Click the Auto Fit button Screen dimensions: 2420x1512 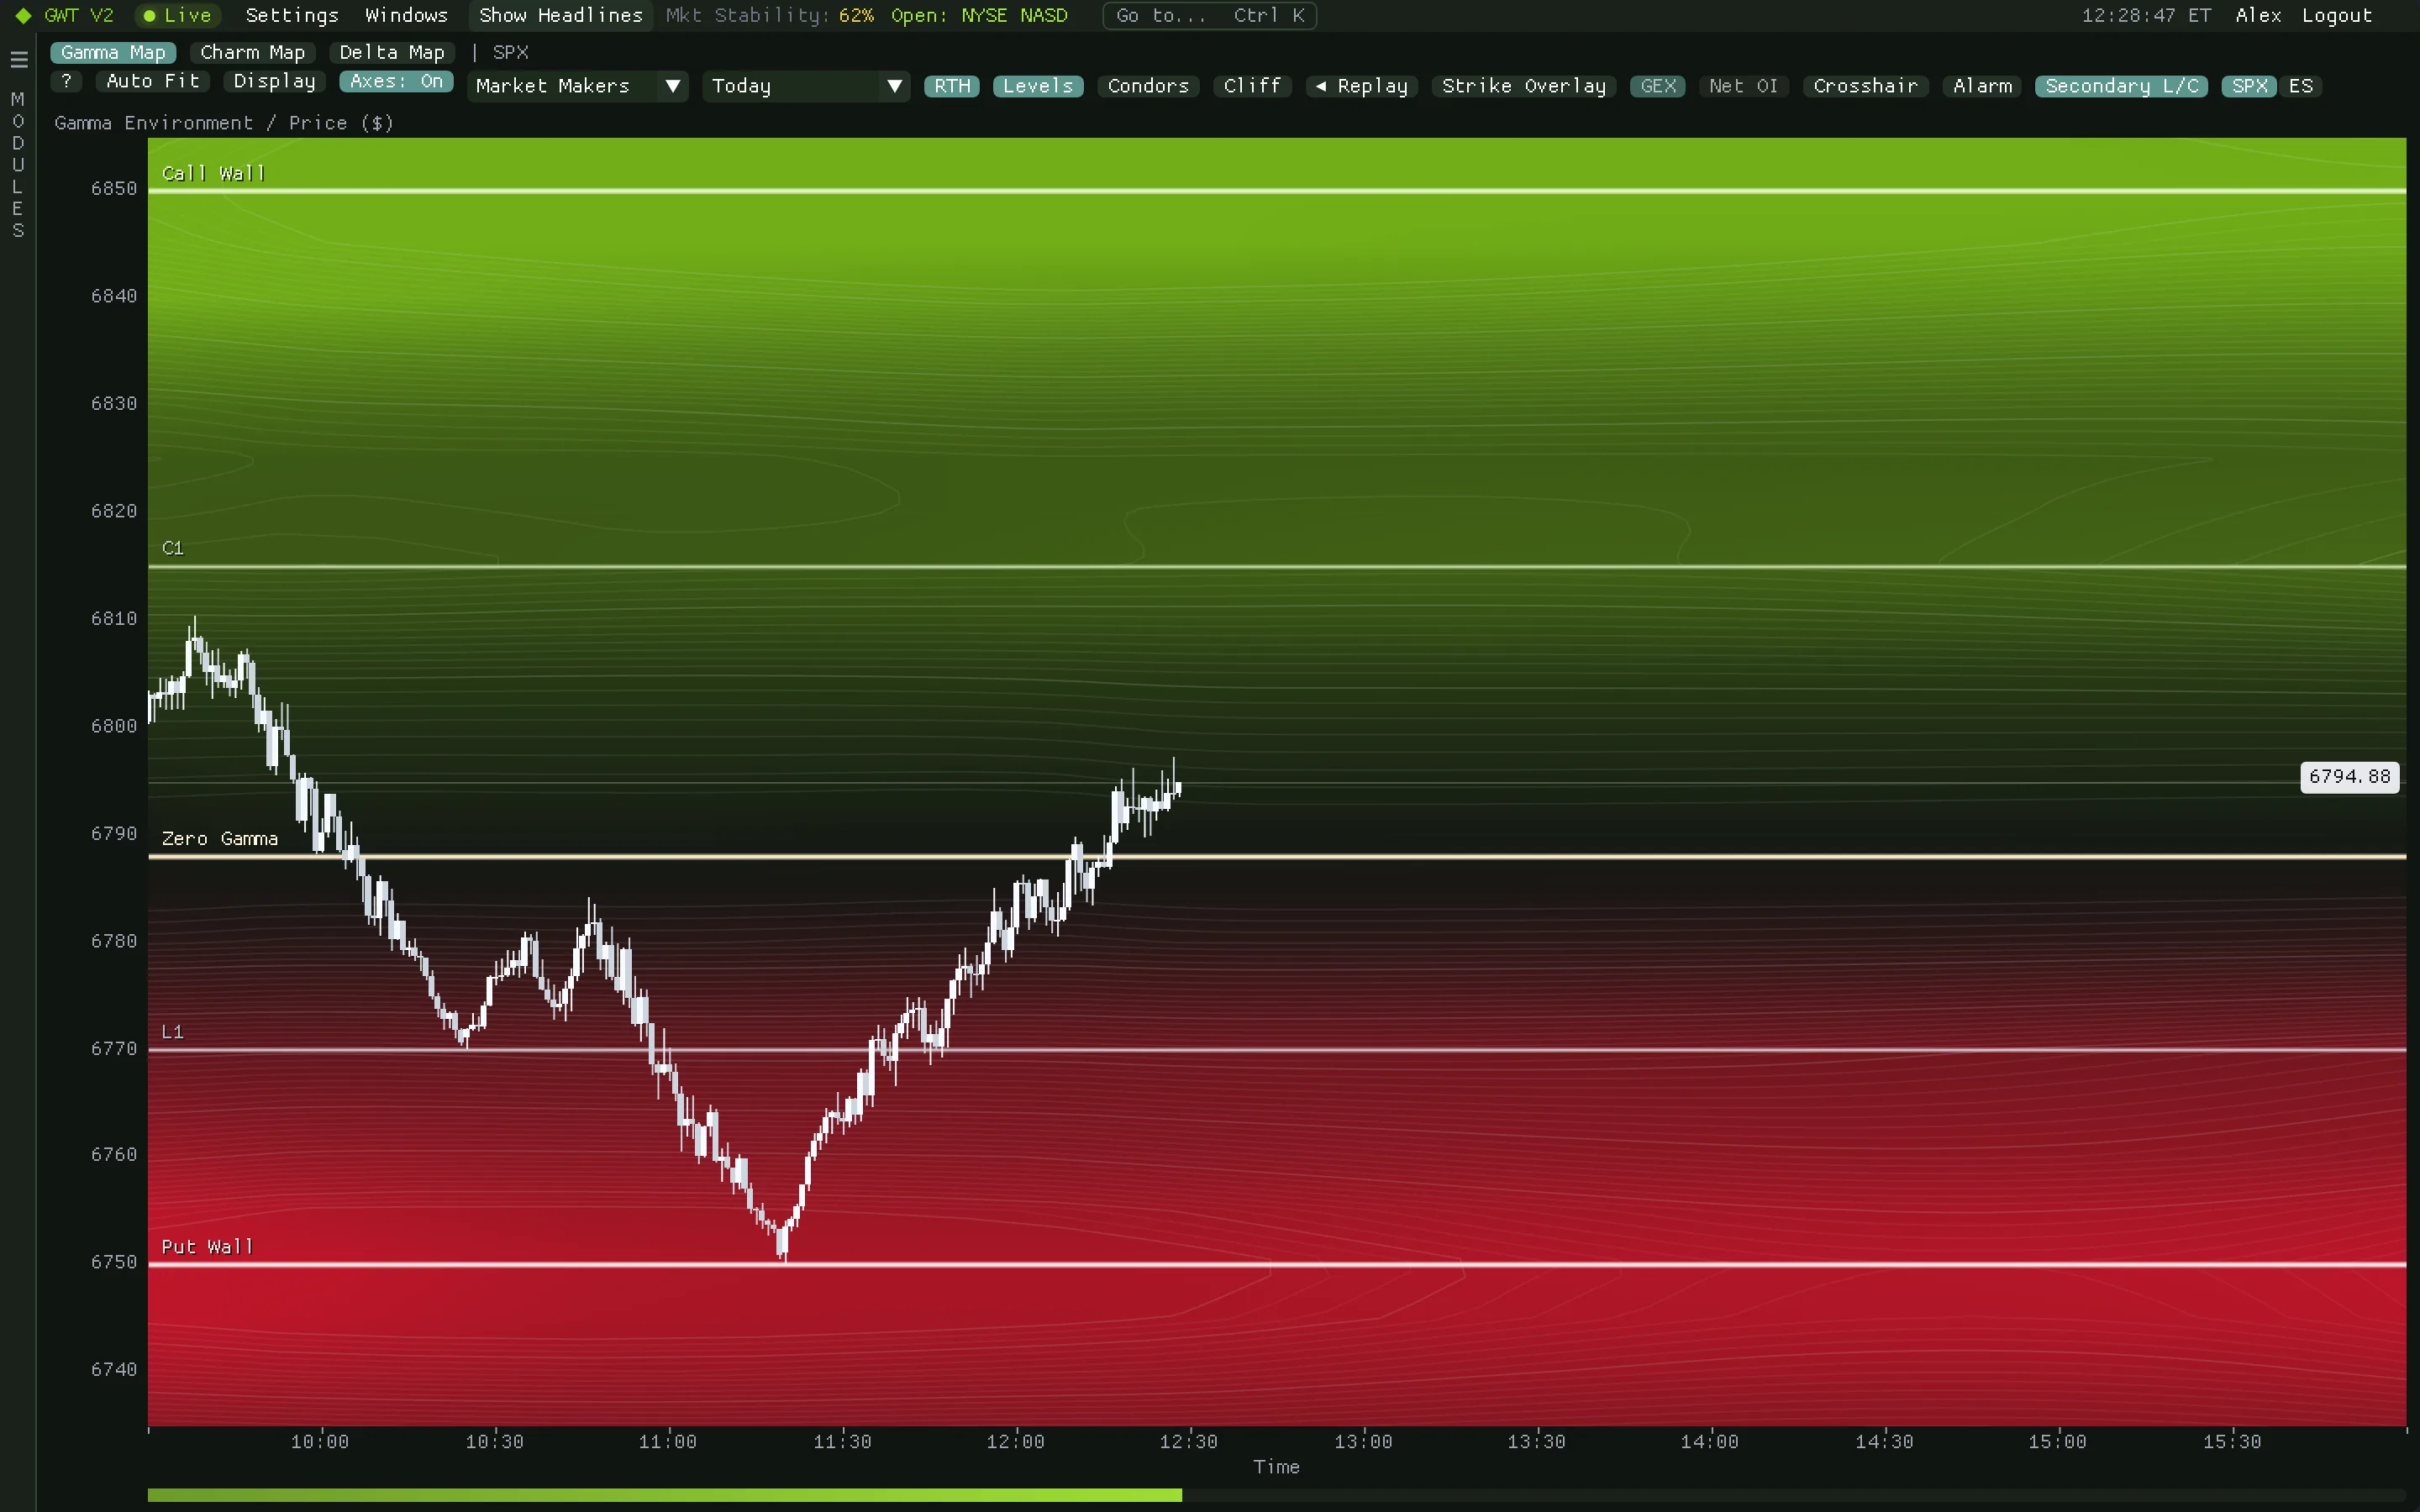point(153,82)
